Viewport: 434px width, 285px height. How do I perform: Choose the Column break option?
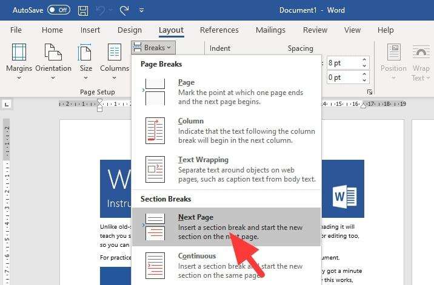click(227, 131)
